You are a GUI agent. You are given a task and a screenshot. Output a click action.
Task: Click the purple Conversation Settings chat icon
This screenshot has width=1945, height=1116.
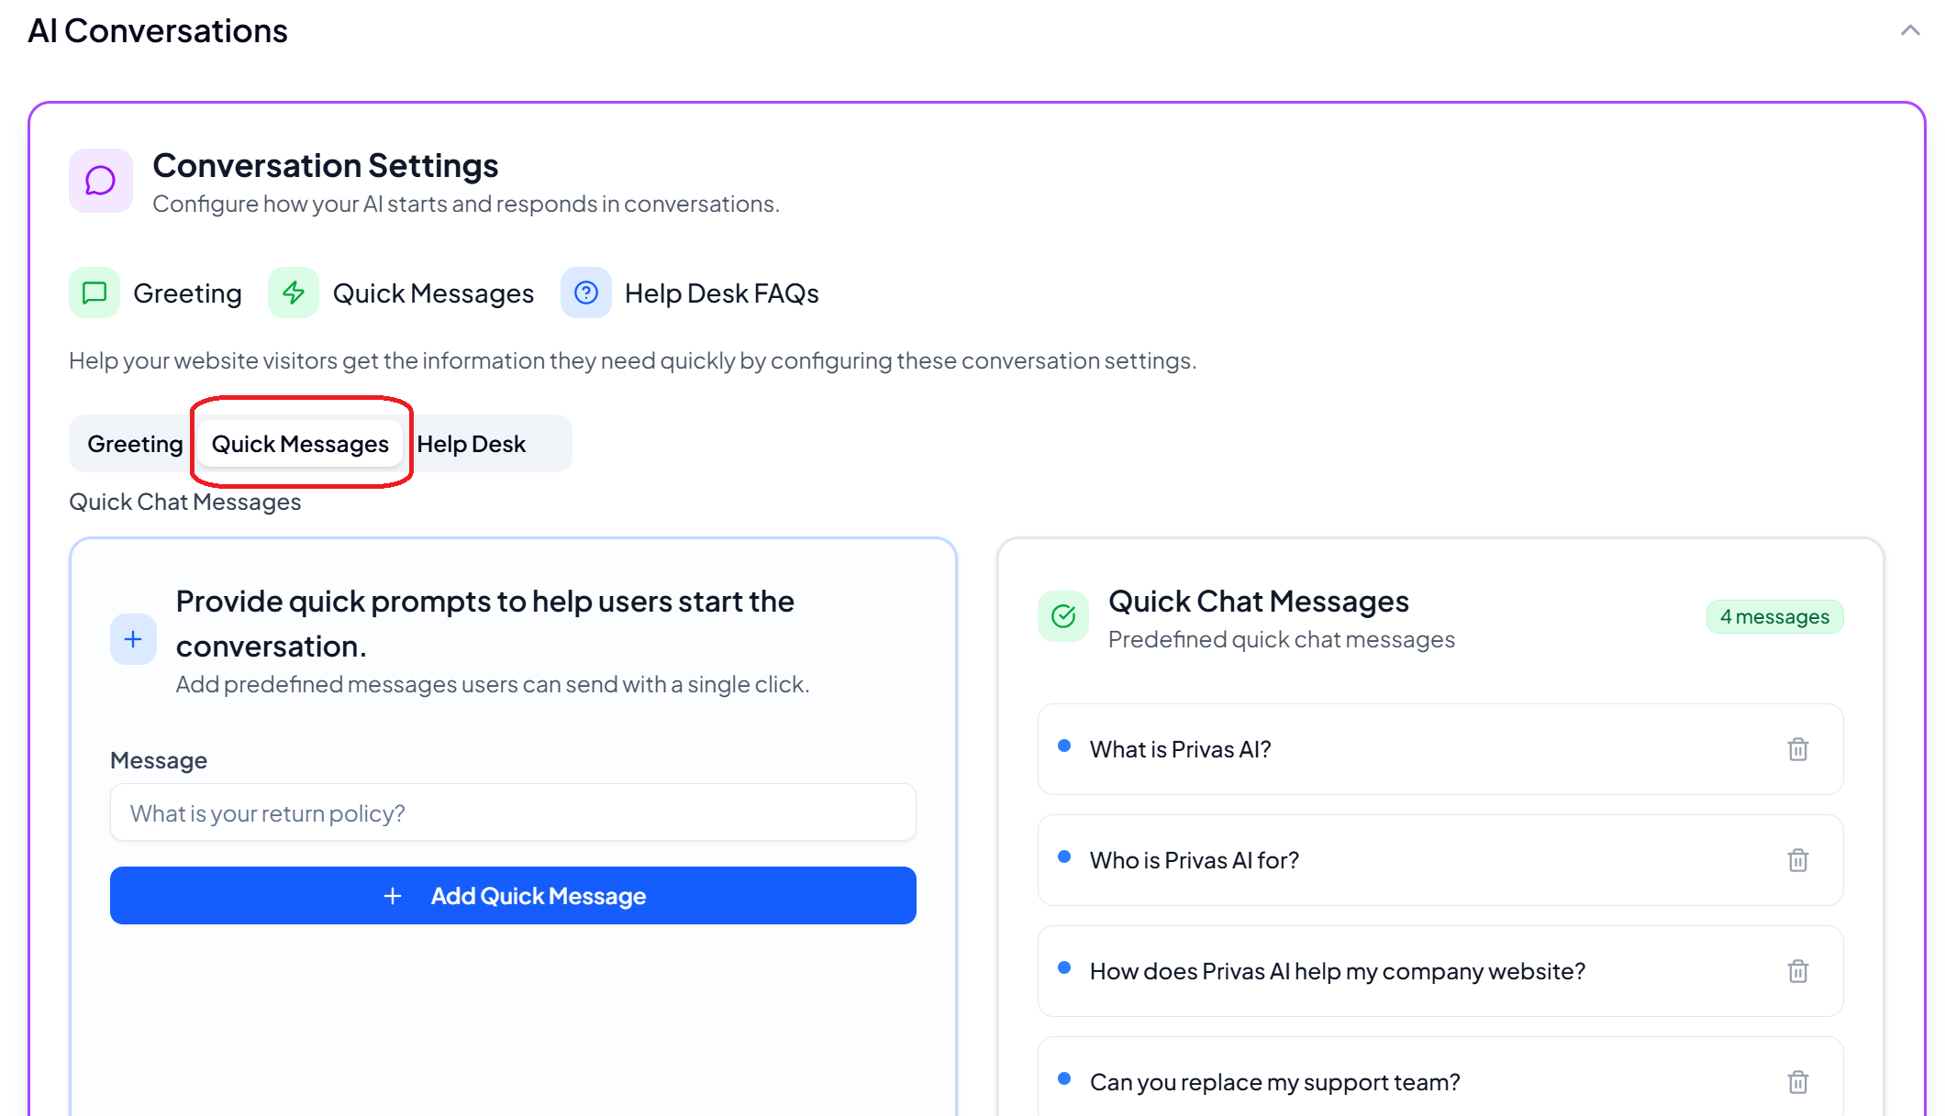point(100,181)
